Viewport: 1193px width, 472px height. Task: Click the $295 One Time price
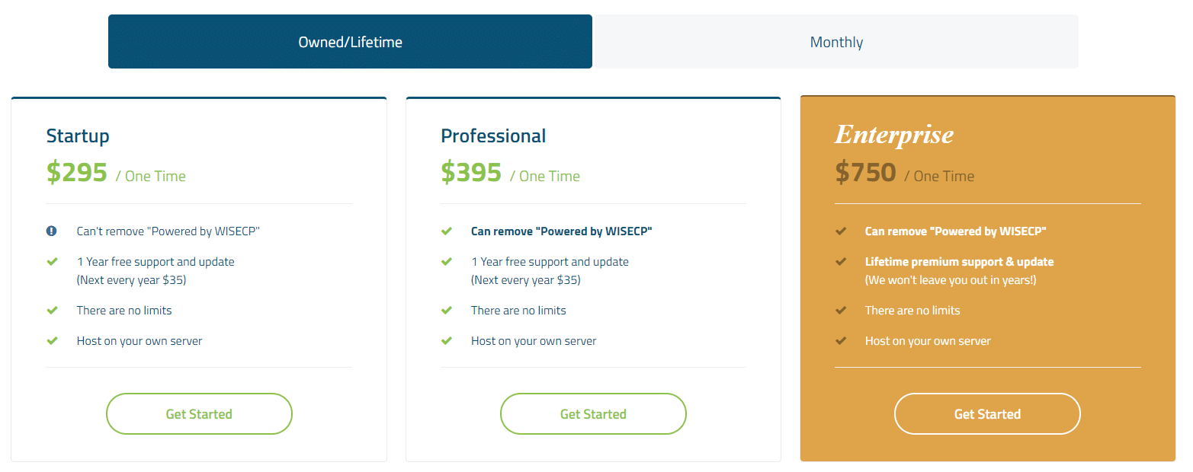coord(116,173)
